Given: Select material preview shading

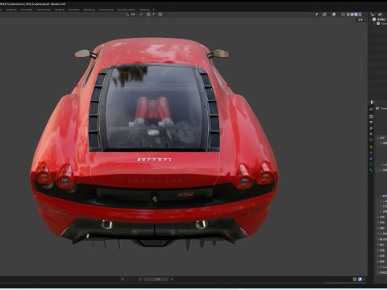Looking at the screenshot, I should click(356, 14).
